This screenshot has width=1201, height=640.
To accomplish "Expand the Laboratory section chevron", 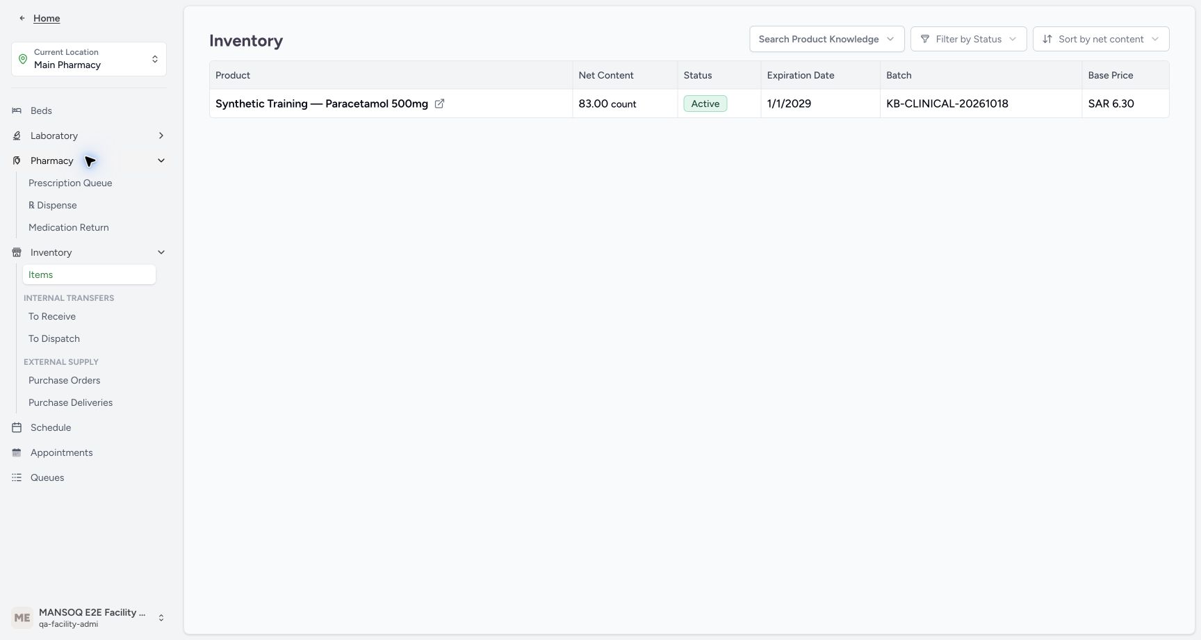I will (x=161, y=136).
